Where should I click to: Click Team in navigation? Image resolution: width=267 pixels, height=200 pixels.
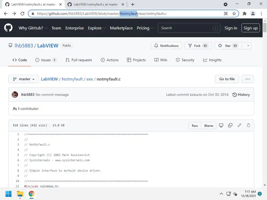[56, 28]
